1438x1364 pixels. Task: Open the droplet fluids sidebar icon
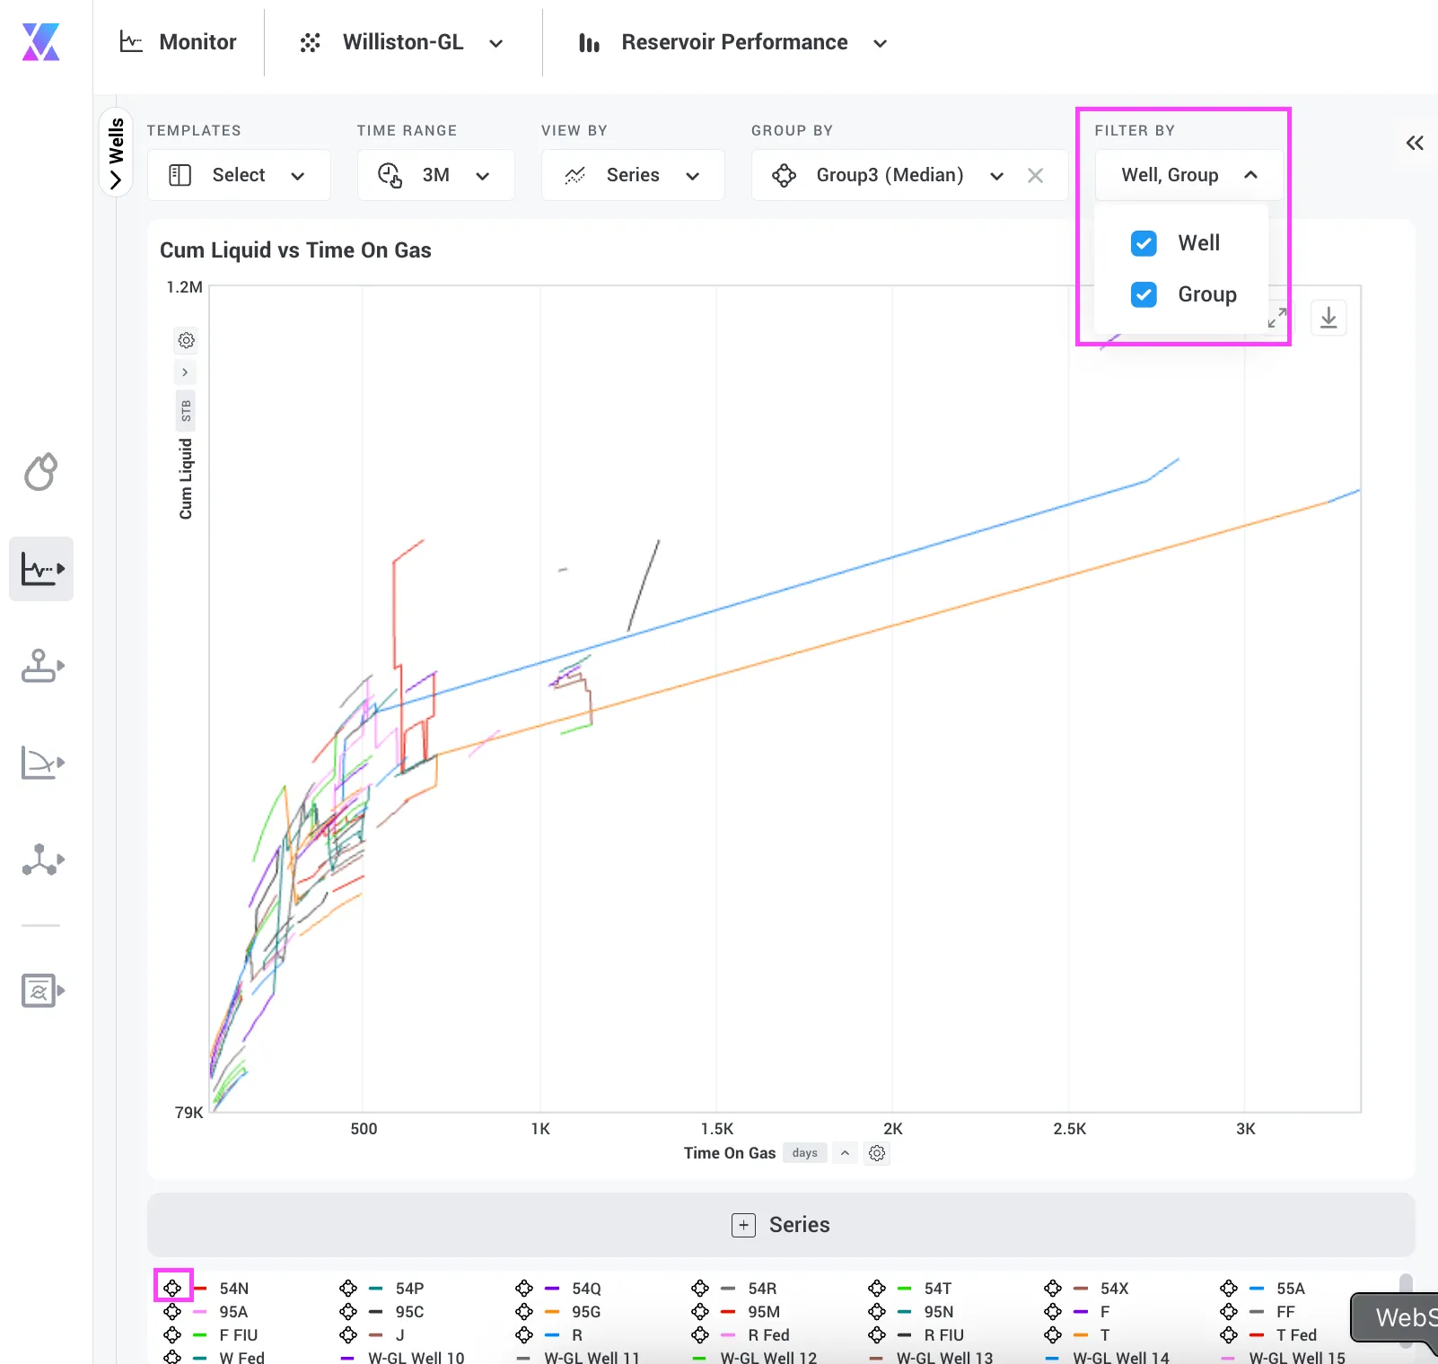[40, 472]
